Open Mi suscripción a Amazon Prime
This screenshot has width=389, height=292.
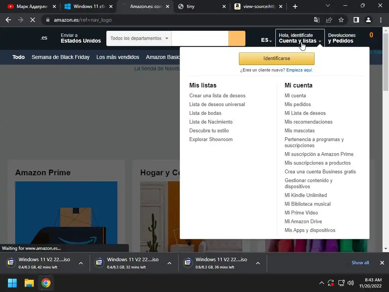[x=319, y=154]
